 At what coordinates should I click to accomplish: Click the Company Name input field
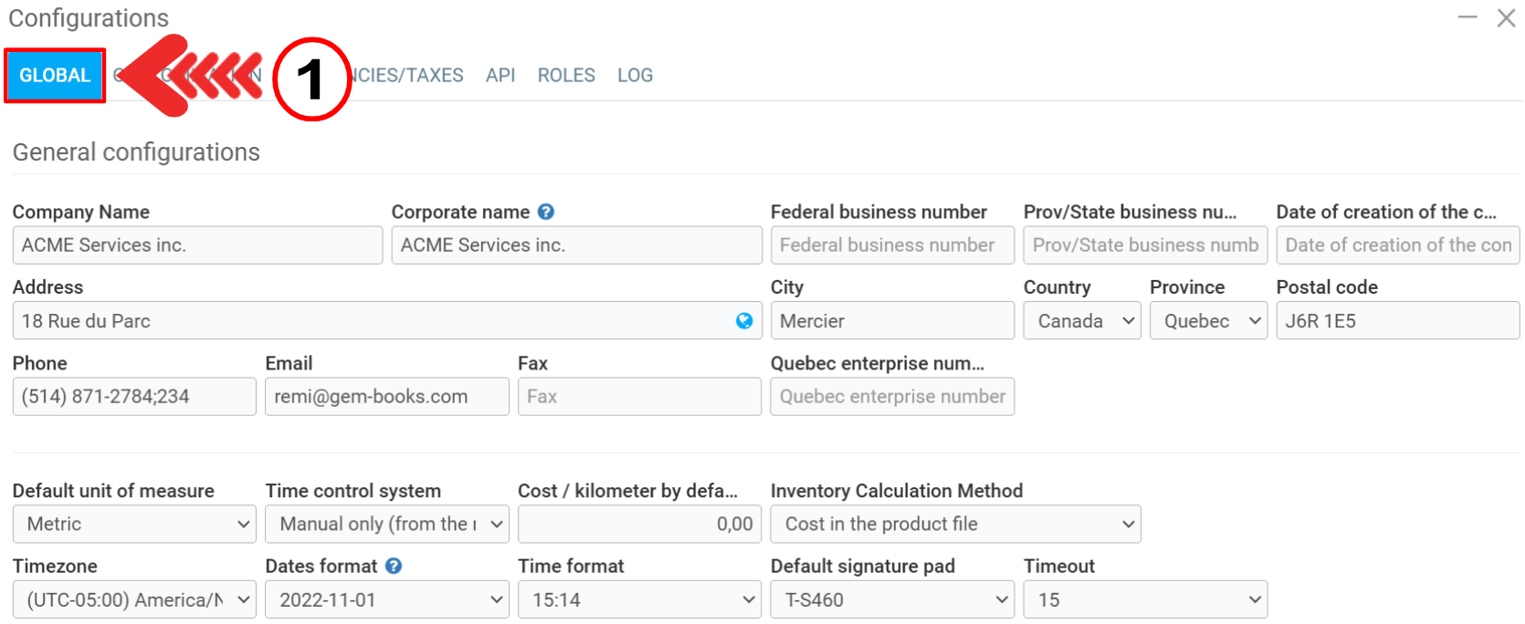tap(197, 245)
